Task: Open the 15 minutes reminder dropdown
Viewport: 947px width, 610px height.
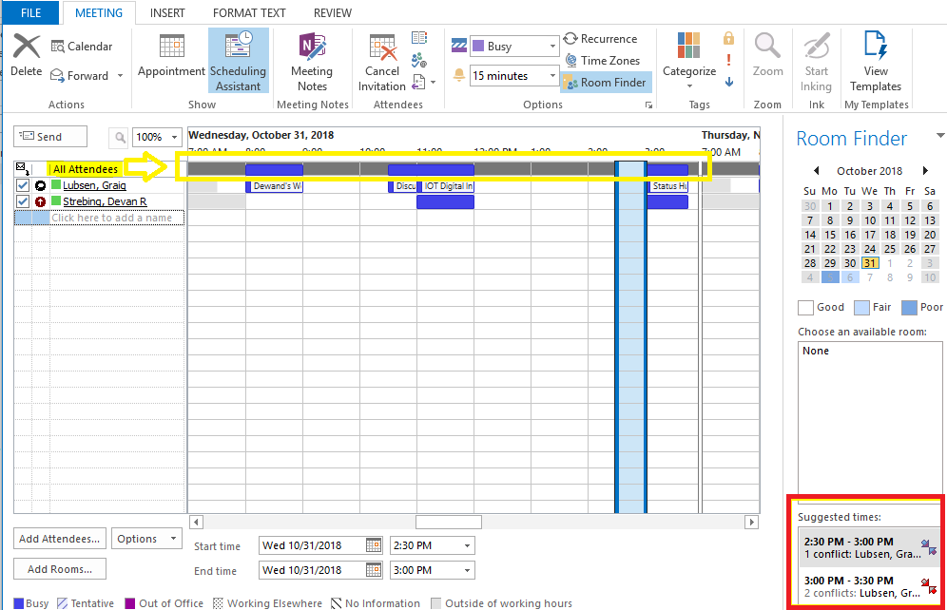Action: coord(552,76)
